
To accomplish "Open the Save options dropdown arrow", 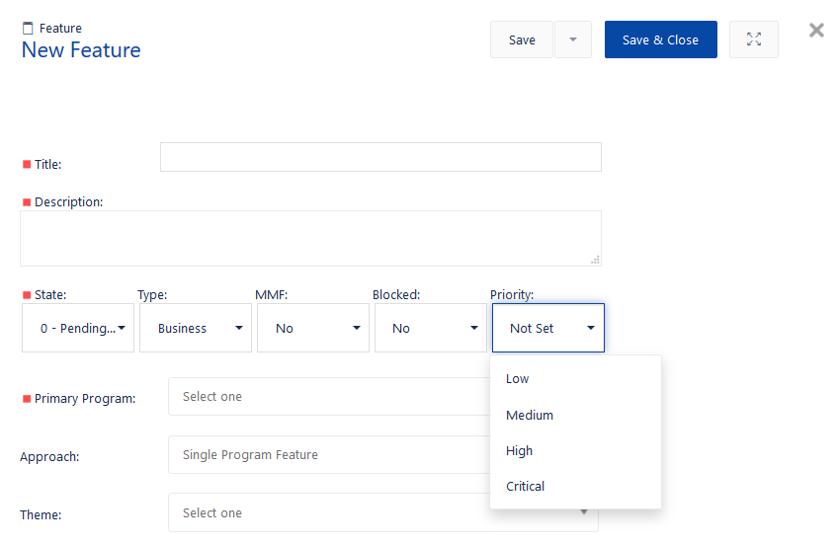I will click(573, 39).
